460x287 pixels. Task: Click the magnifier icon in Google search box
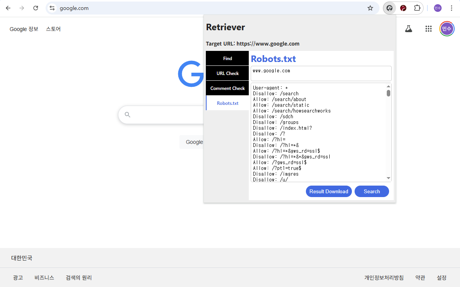click(x=128, y=114)
